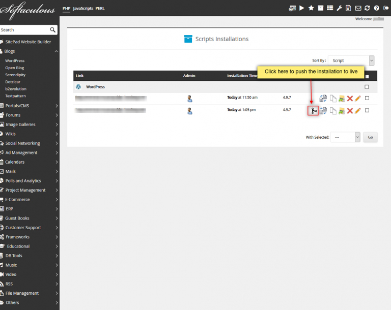Image resolution: width=391 pixels, height=310 pixels.
Task: Collapse the Blogs category
Action: [x=57, y=51]
